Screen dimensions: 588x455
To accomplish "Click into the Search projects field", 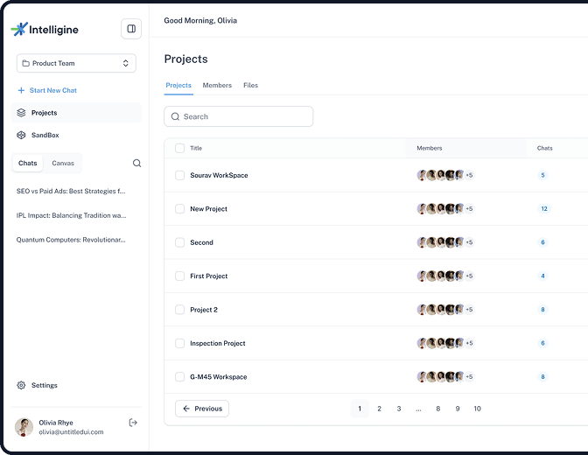I will [239, 116].
